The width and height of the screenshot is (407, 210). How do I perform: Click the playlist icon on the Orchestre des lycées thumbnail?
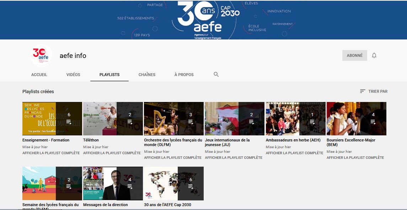(x=191, y=122)
